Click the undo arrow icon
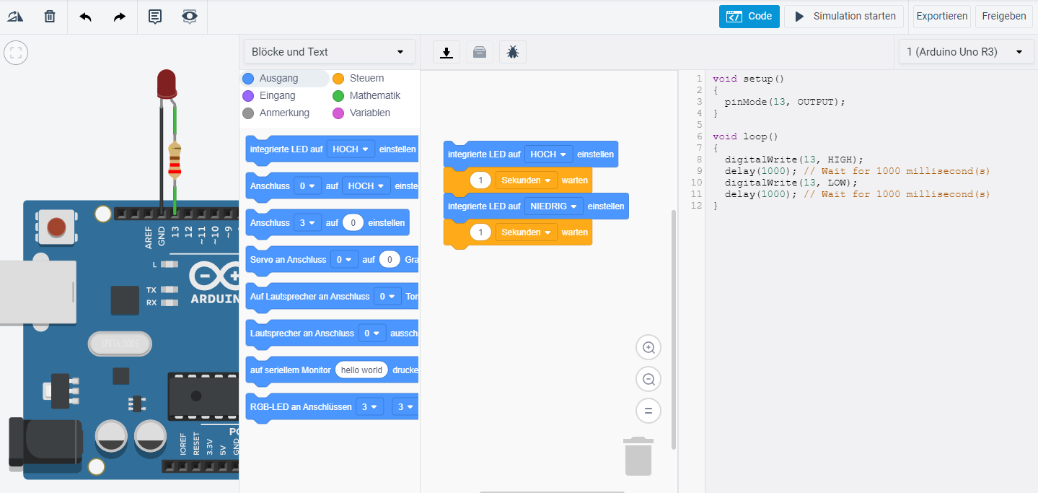The width and height of the screenshot is (1038, 493). (85, 16)
